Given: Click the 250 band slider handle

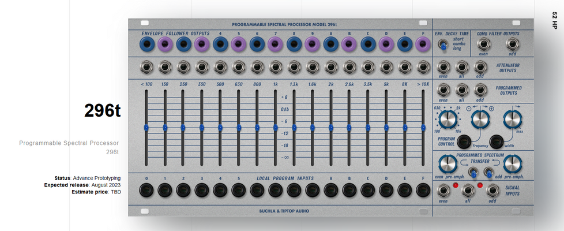Looking at the screenshot, I should pyautogui.click(x=183, y=128).
